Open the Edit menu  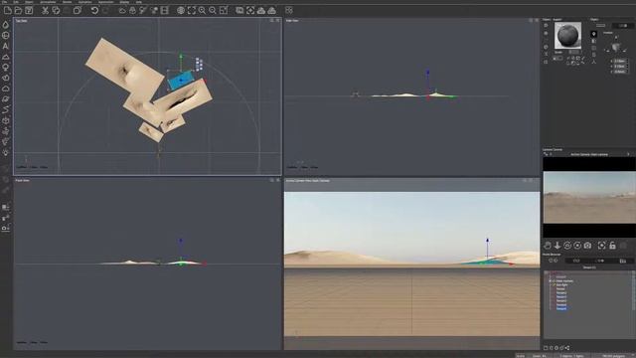click(x=16, y=2)
